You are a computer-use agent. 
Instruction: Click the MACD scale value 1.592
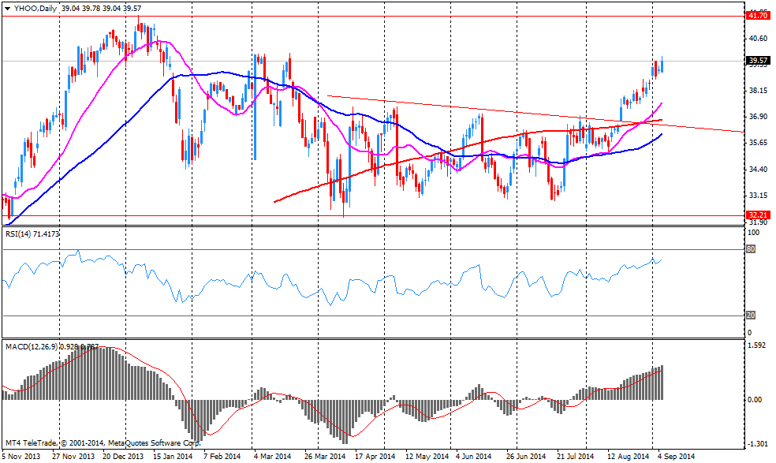point(757,345)
